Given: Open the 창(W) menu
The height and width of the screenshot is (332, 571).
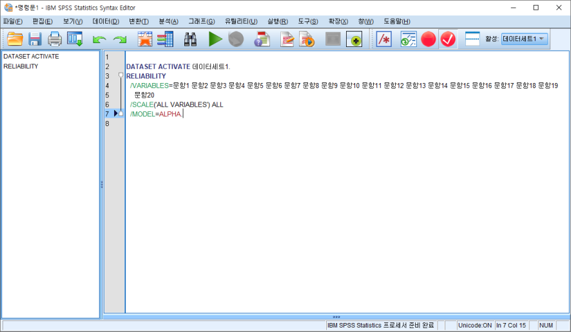Looking at the screenshot, I should [x=365, y=21].
